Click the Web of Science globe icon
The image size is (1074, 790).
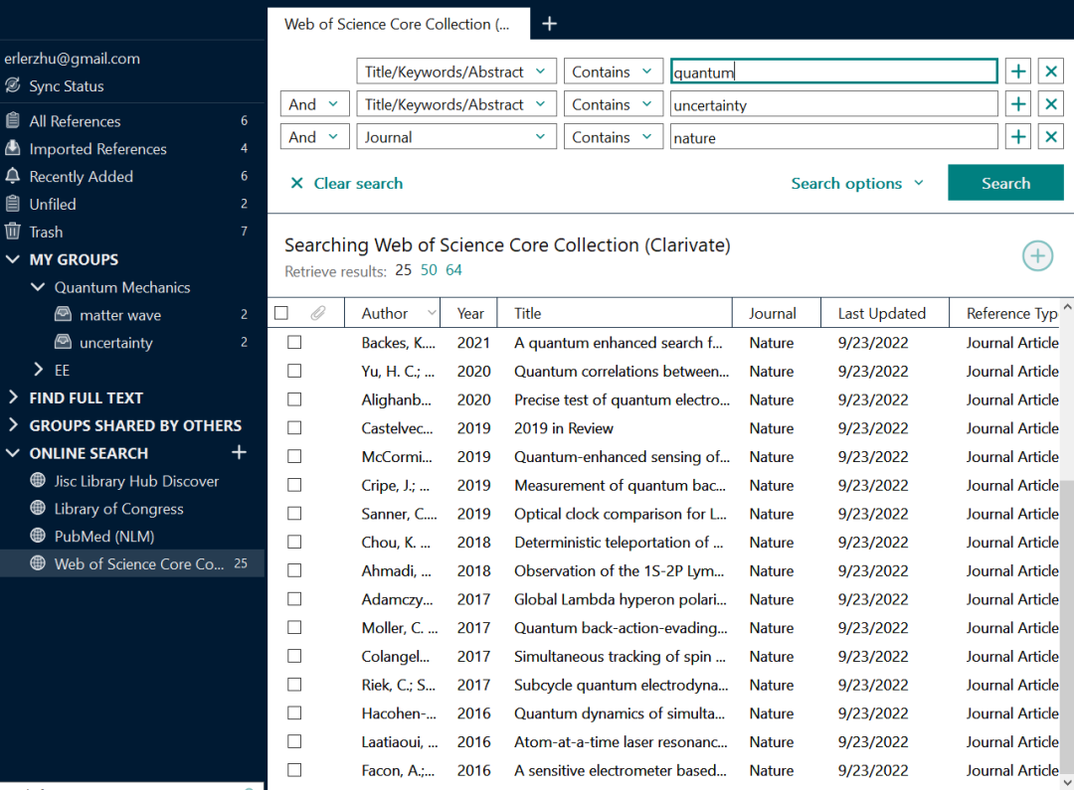[39, 563]
